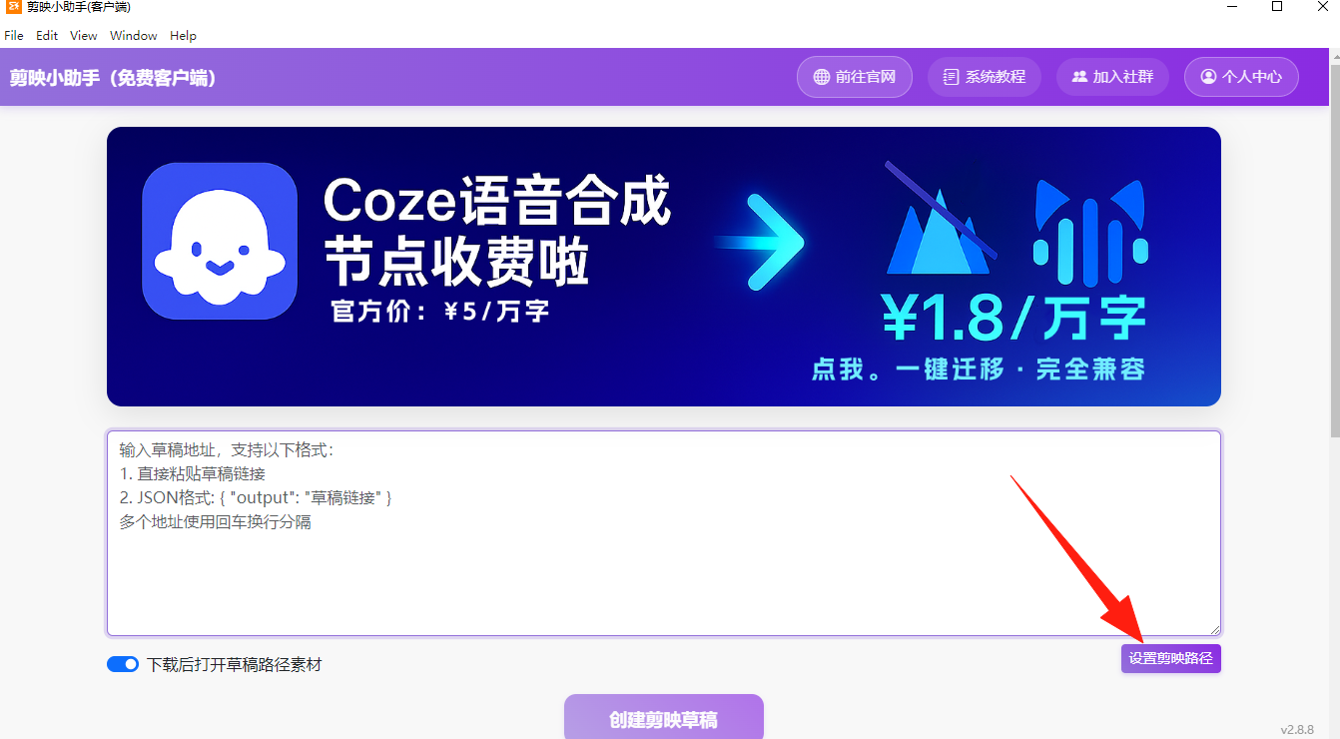The height and width of the screenshot is (739, 1340).
Task: Click the Coze ghost mascot icon
Action: [220, 241]
